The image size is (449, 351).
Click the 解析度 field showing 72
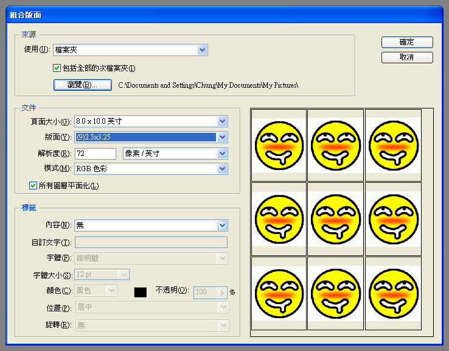tap(96, 153)
